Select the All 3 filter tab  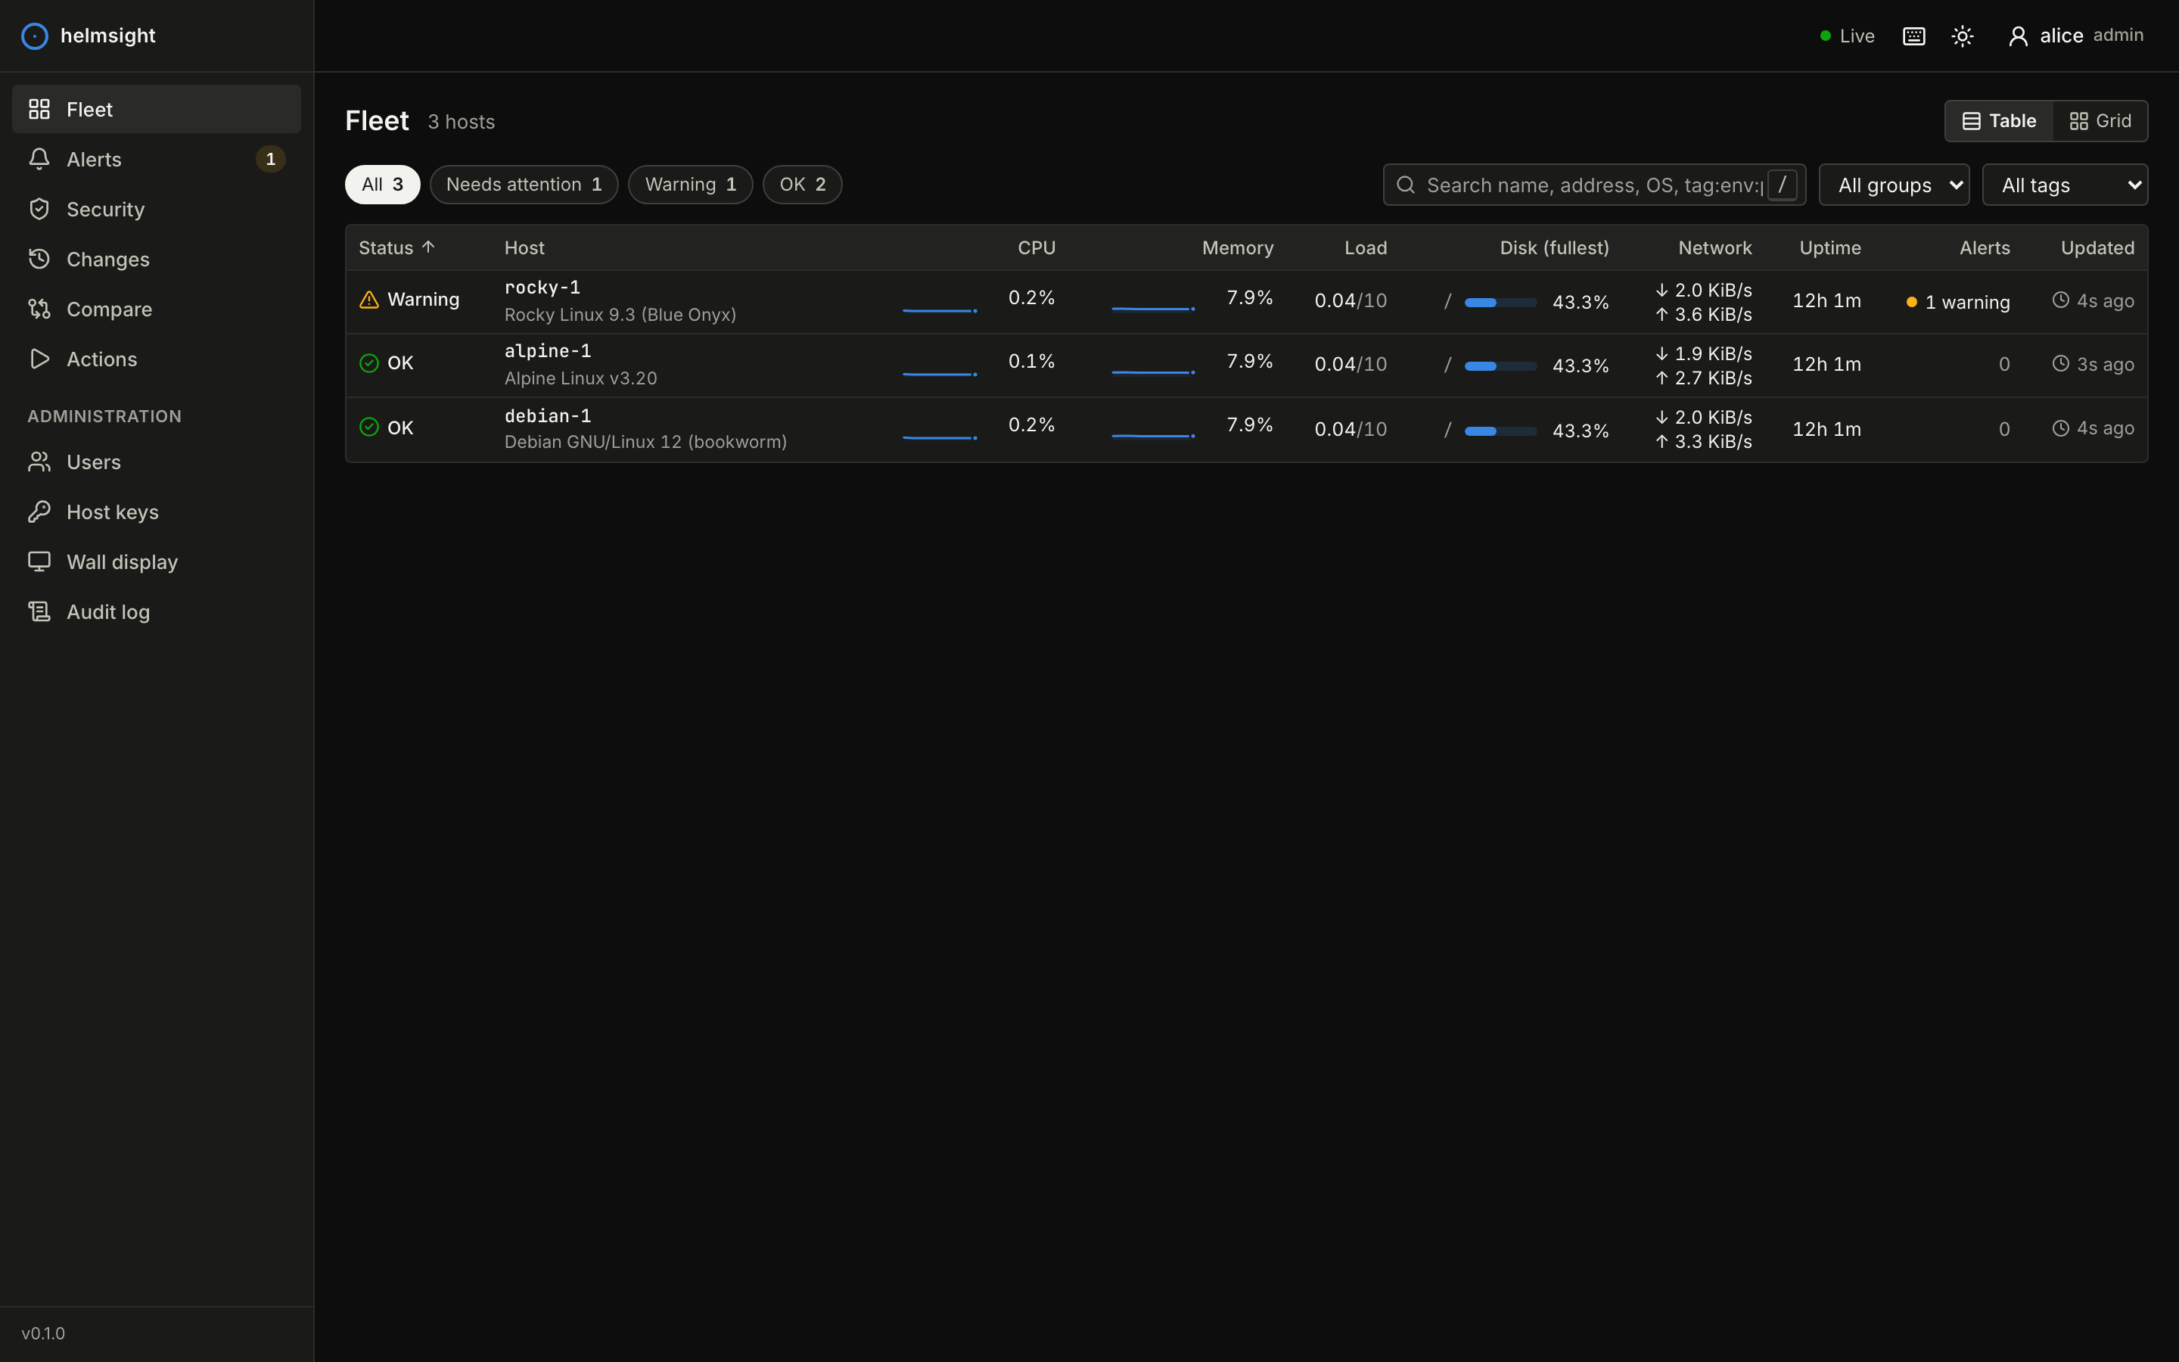click(x=383, y=185)
